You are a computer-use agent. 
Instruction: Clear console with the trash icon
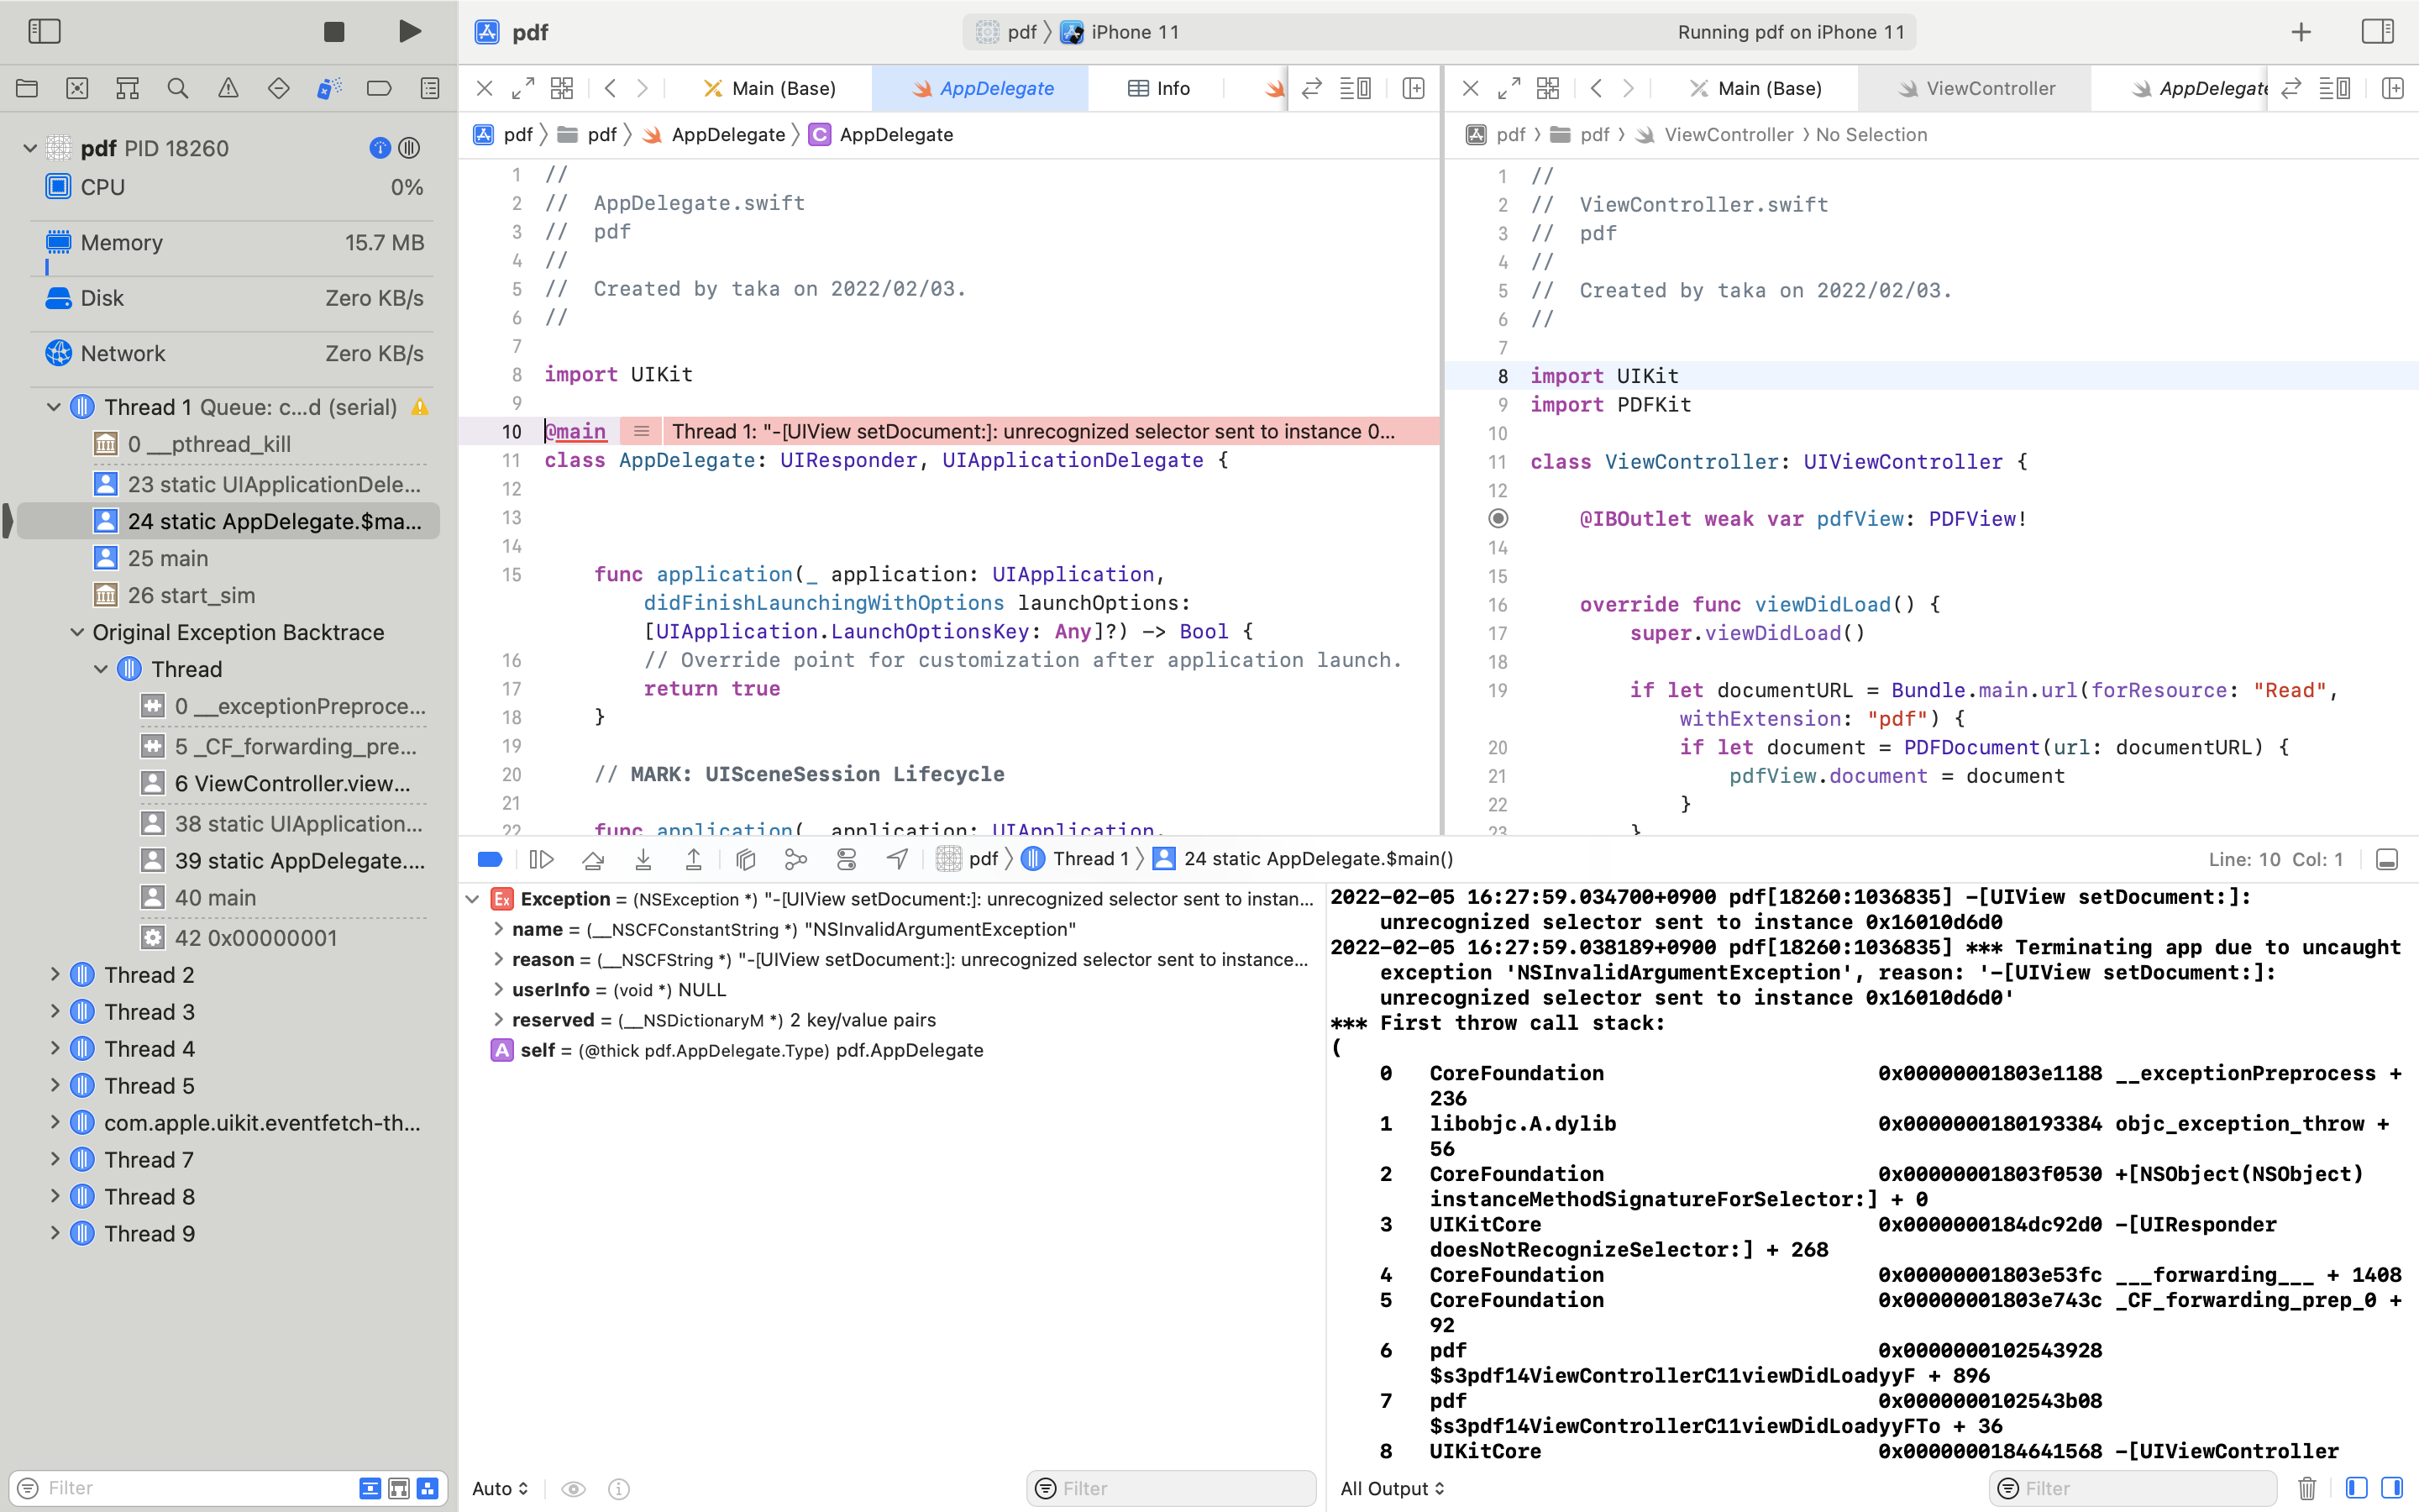pos(2307,1488)
